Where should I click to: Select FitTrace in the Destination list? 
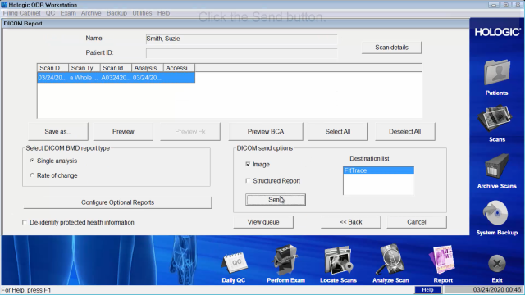tap(378, 170)
